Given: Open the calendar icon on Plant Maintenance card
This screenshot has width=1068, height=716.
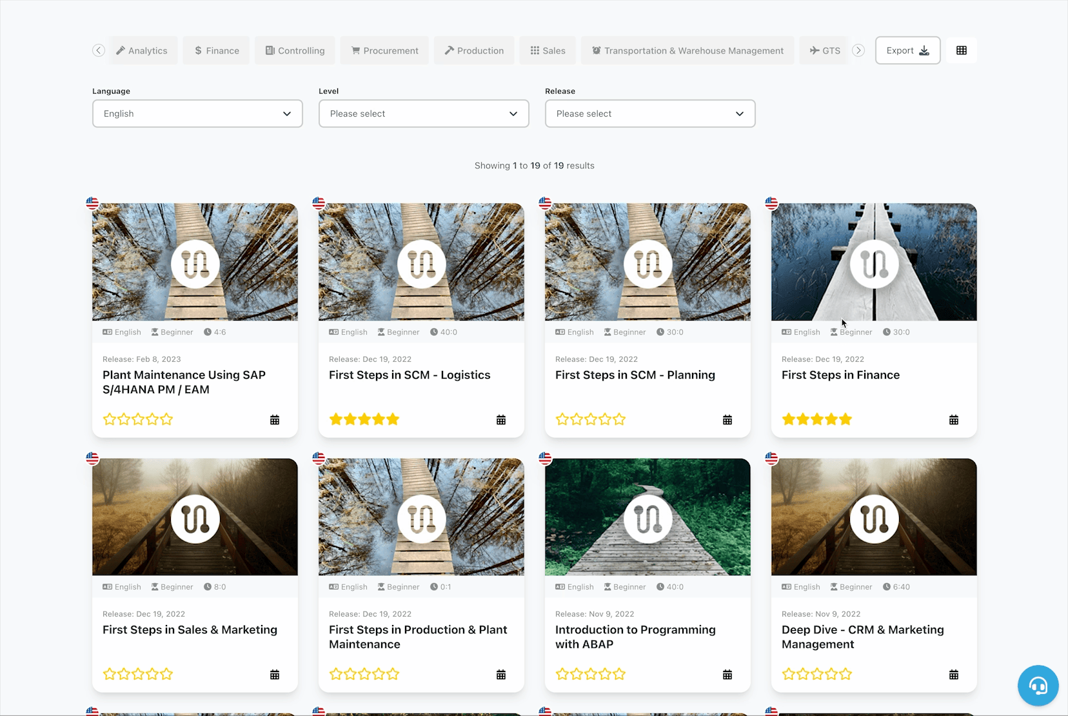Looking at the screenshot, I should (x=275, y=420).
